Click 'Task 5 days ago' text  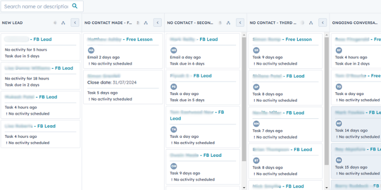pyautogui.click(x=102, y=93)
